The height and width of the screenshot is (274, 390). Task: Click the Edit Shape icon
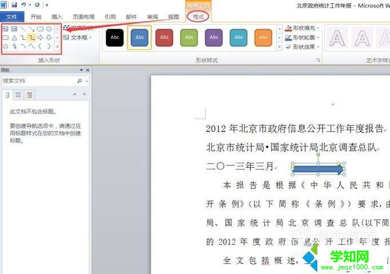click(x=66, y=28)
